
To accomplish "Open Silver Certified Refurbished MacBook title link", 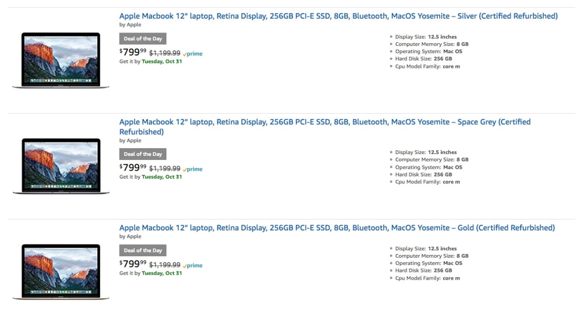I will 338,16.
